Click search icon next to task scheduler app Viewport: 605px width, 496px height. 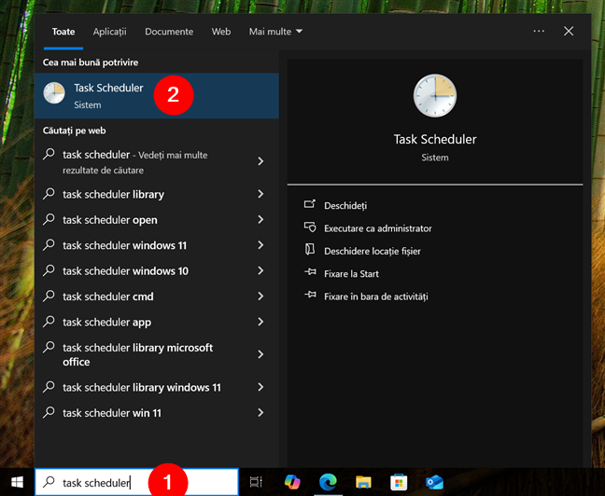tap(49, 321)
